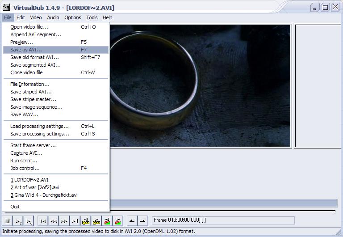The height and width of the screenshot is (237, 343).
Task: Select Save image sequence
Action: coord(56,107)
